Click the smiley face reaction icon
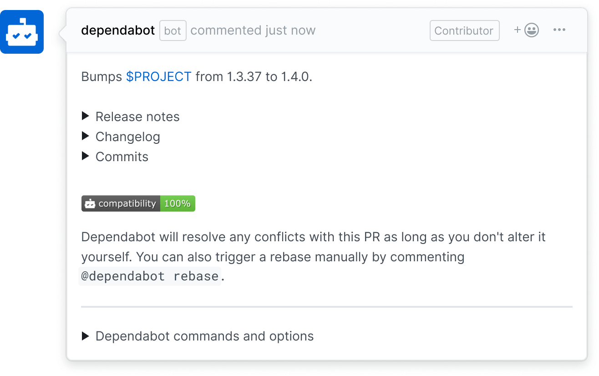The width and height of the screenshot is (599, 376). [x=531, y=30]
